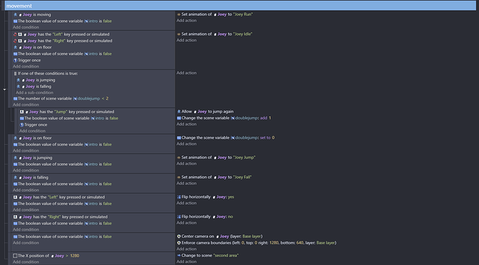Click the flip icon of "Flip horizontally Joey: yes"
Viewport: 479px width, 265px height.
pyautogui.click(x=178, y=197)
